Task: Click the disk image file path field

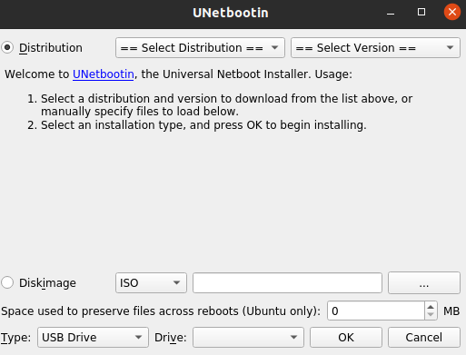Action: click(x=287, y=282)
